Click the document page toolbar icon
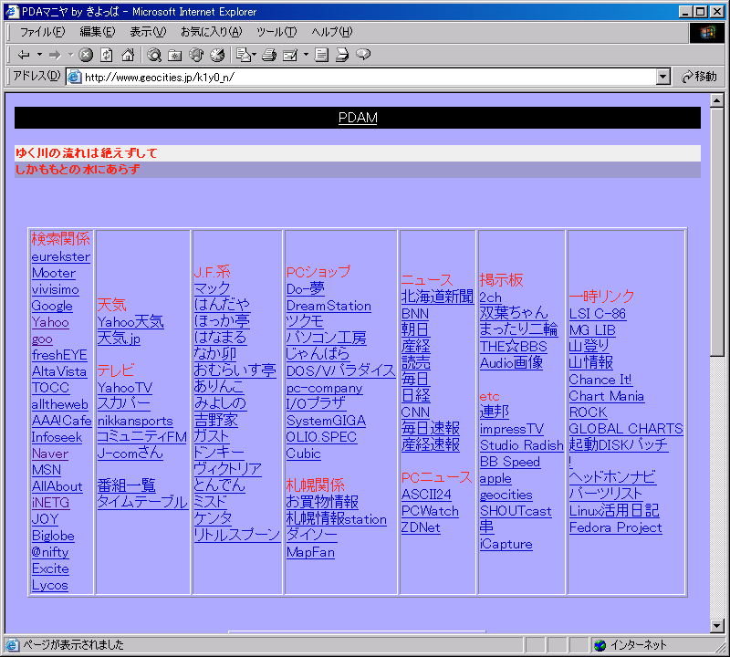Viewport: 730px width, 657px height. pos(321,55)
